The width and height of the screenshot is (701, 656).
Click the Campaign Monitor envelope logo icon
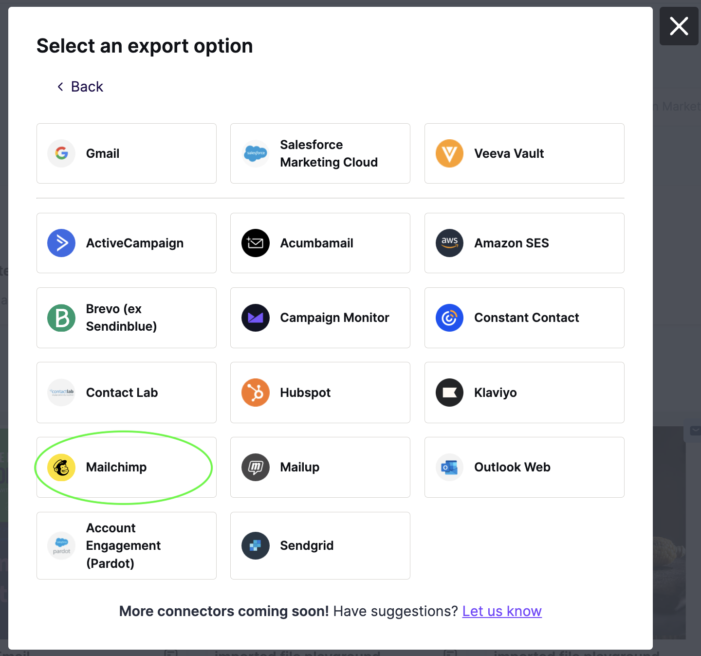click(x=256, y=318)
